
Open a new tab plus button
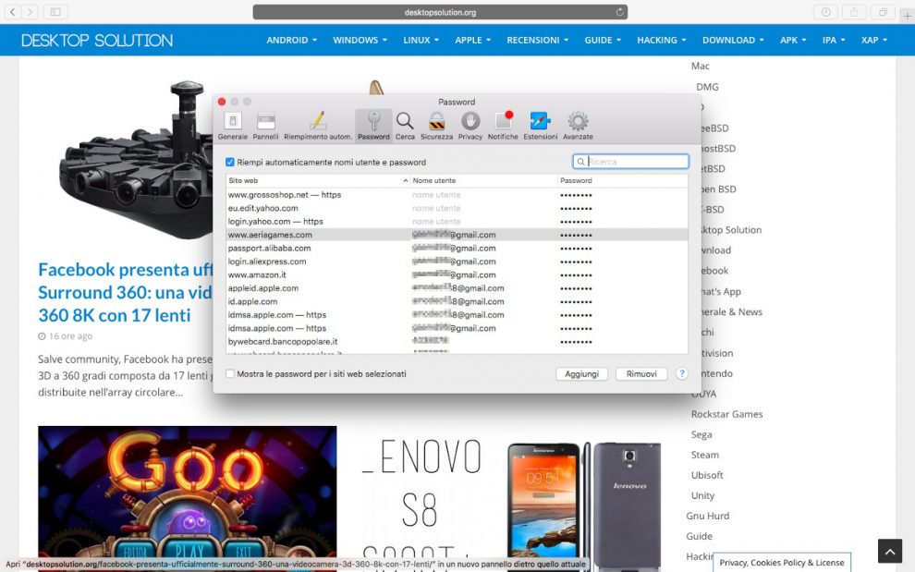coord(907,16)
